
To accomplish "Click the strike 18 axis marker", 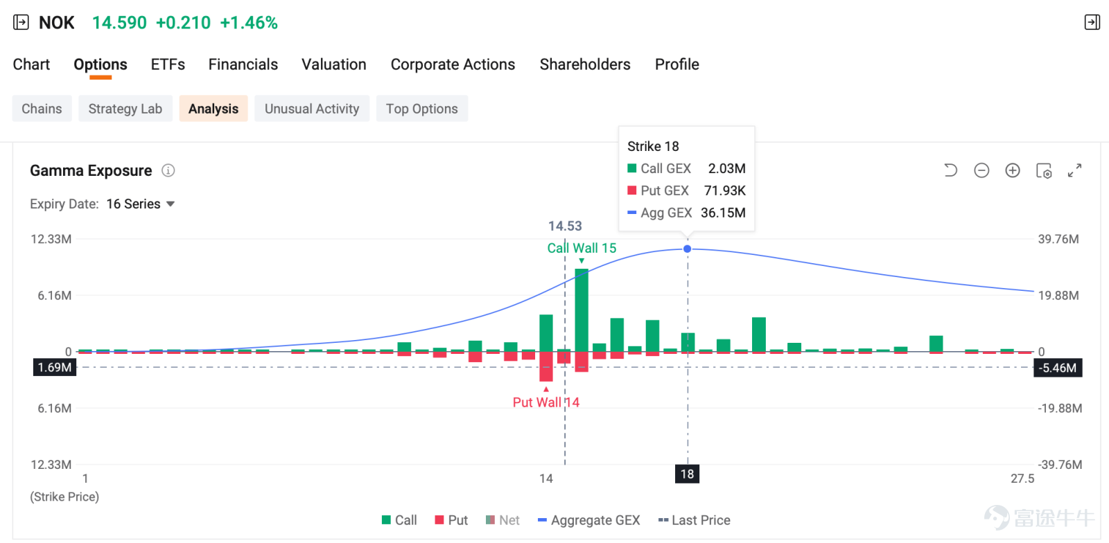I will 687,474.
